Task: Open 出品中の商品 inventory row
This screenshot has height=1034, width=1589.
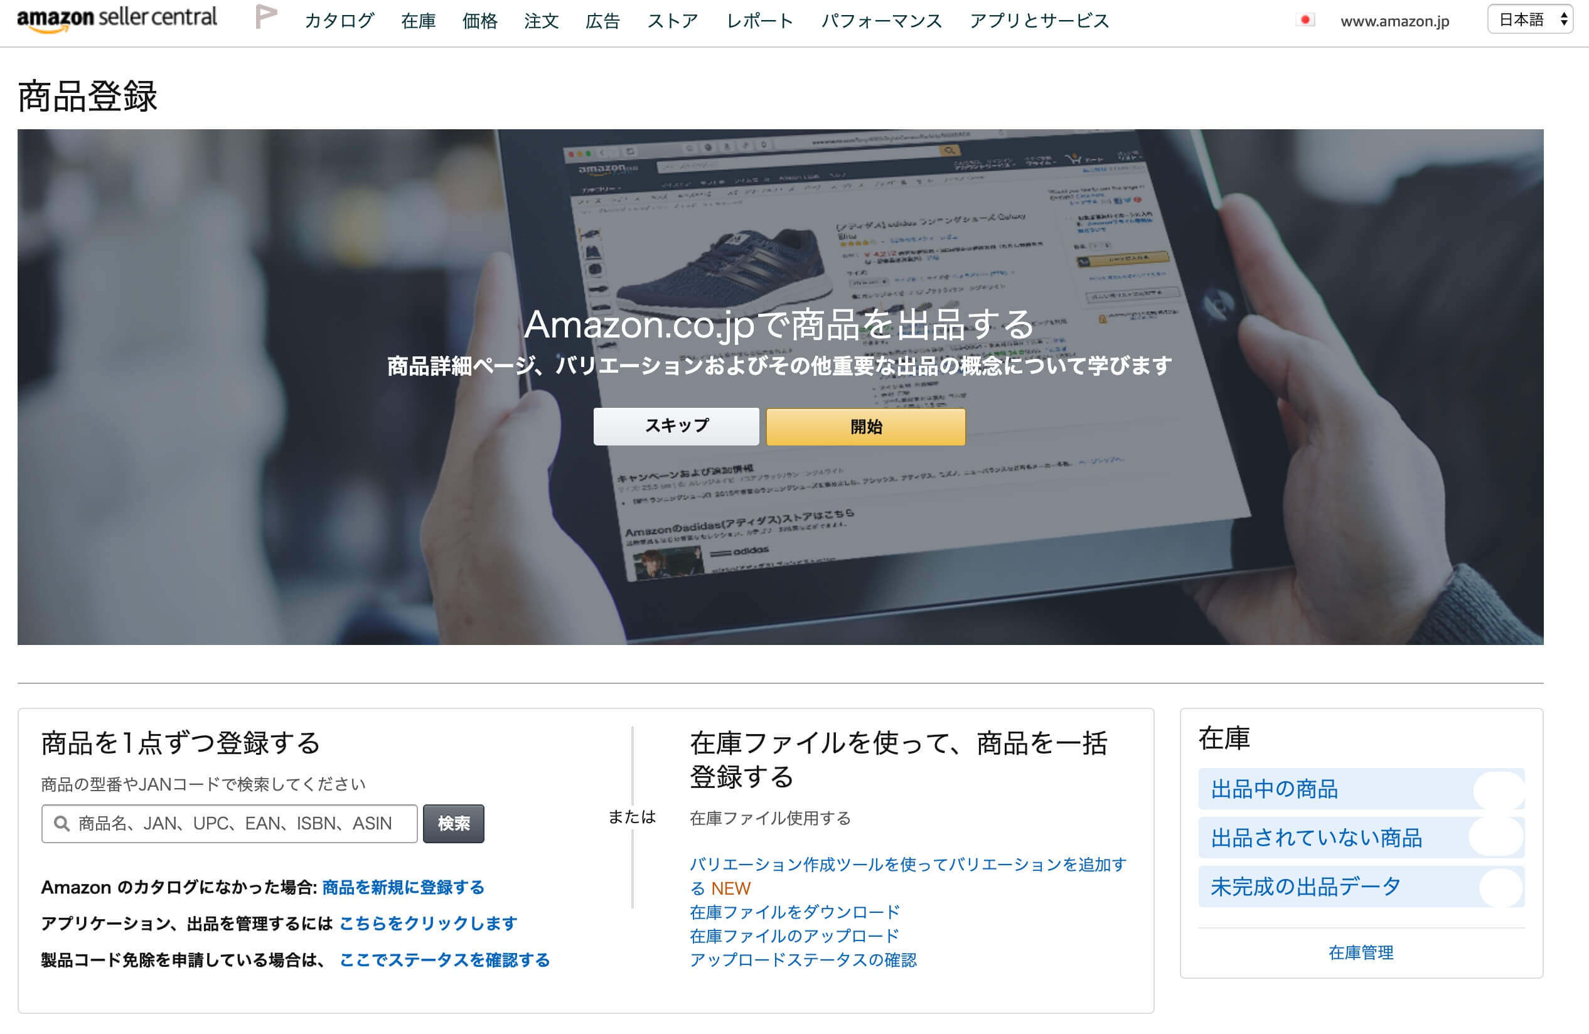Action: click(x=1361, y=789)
